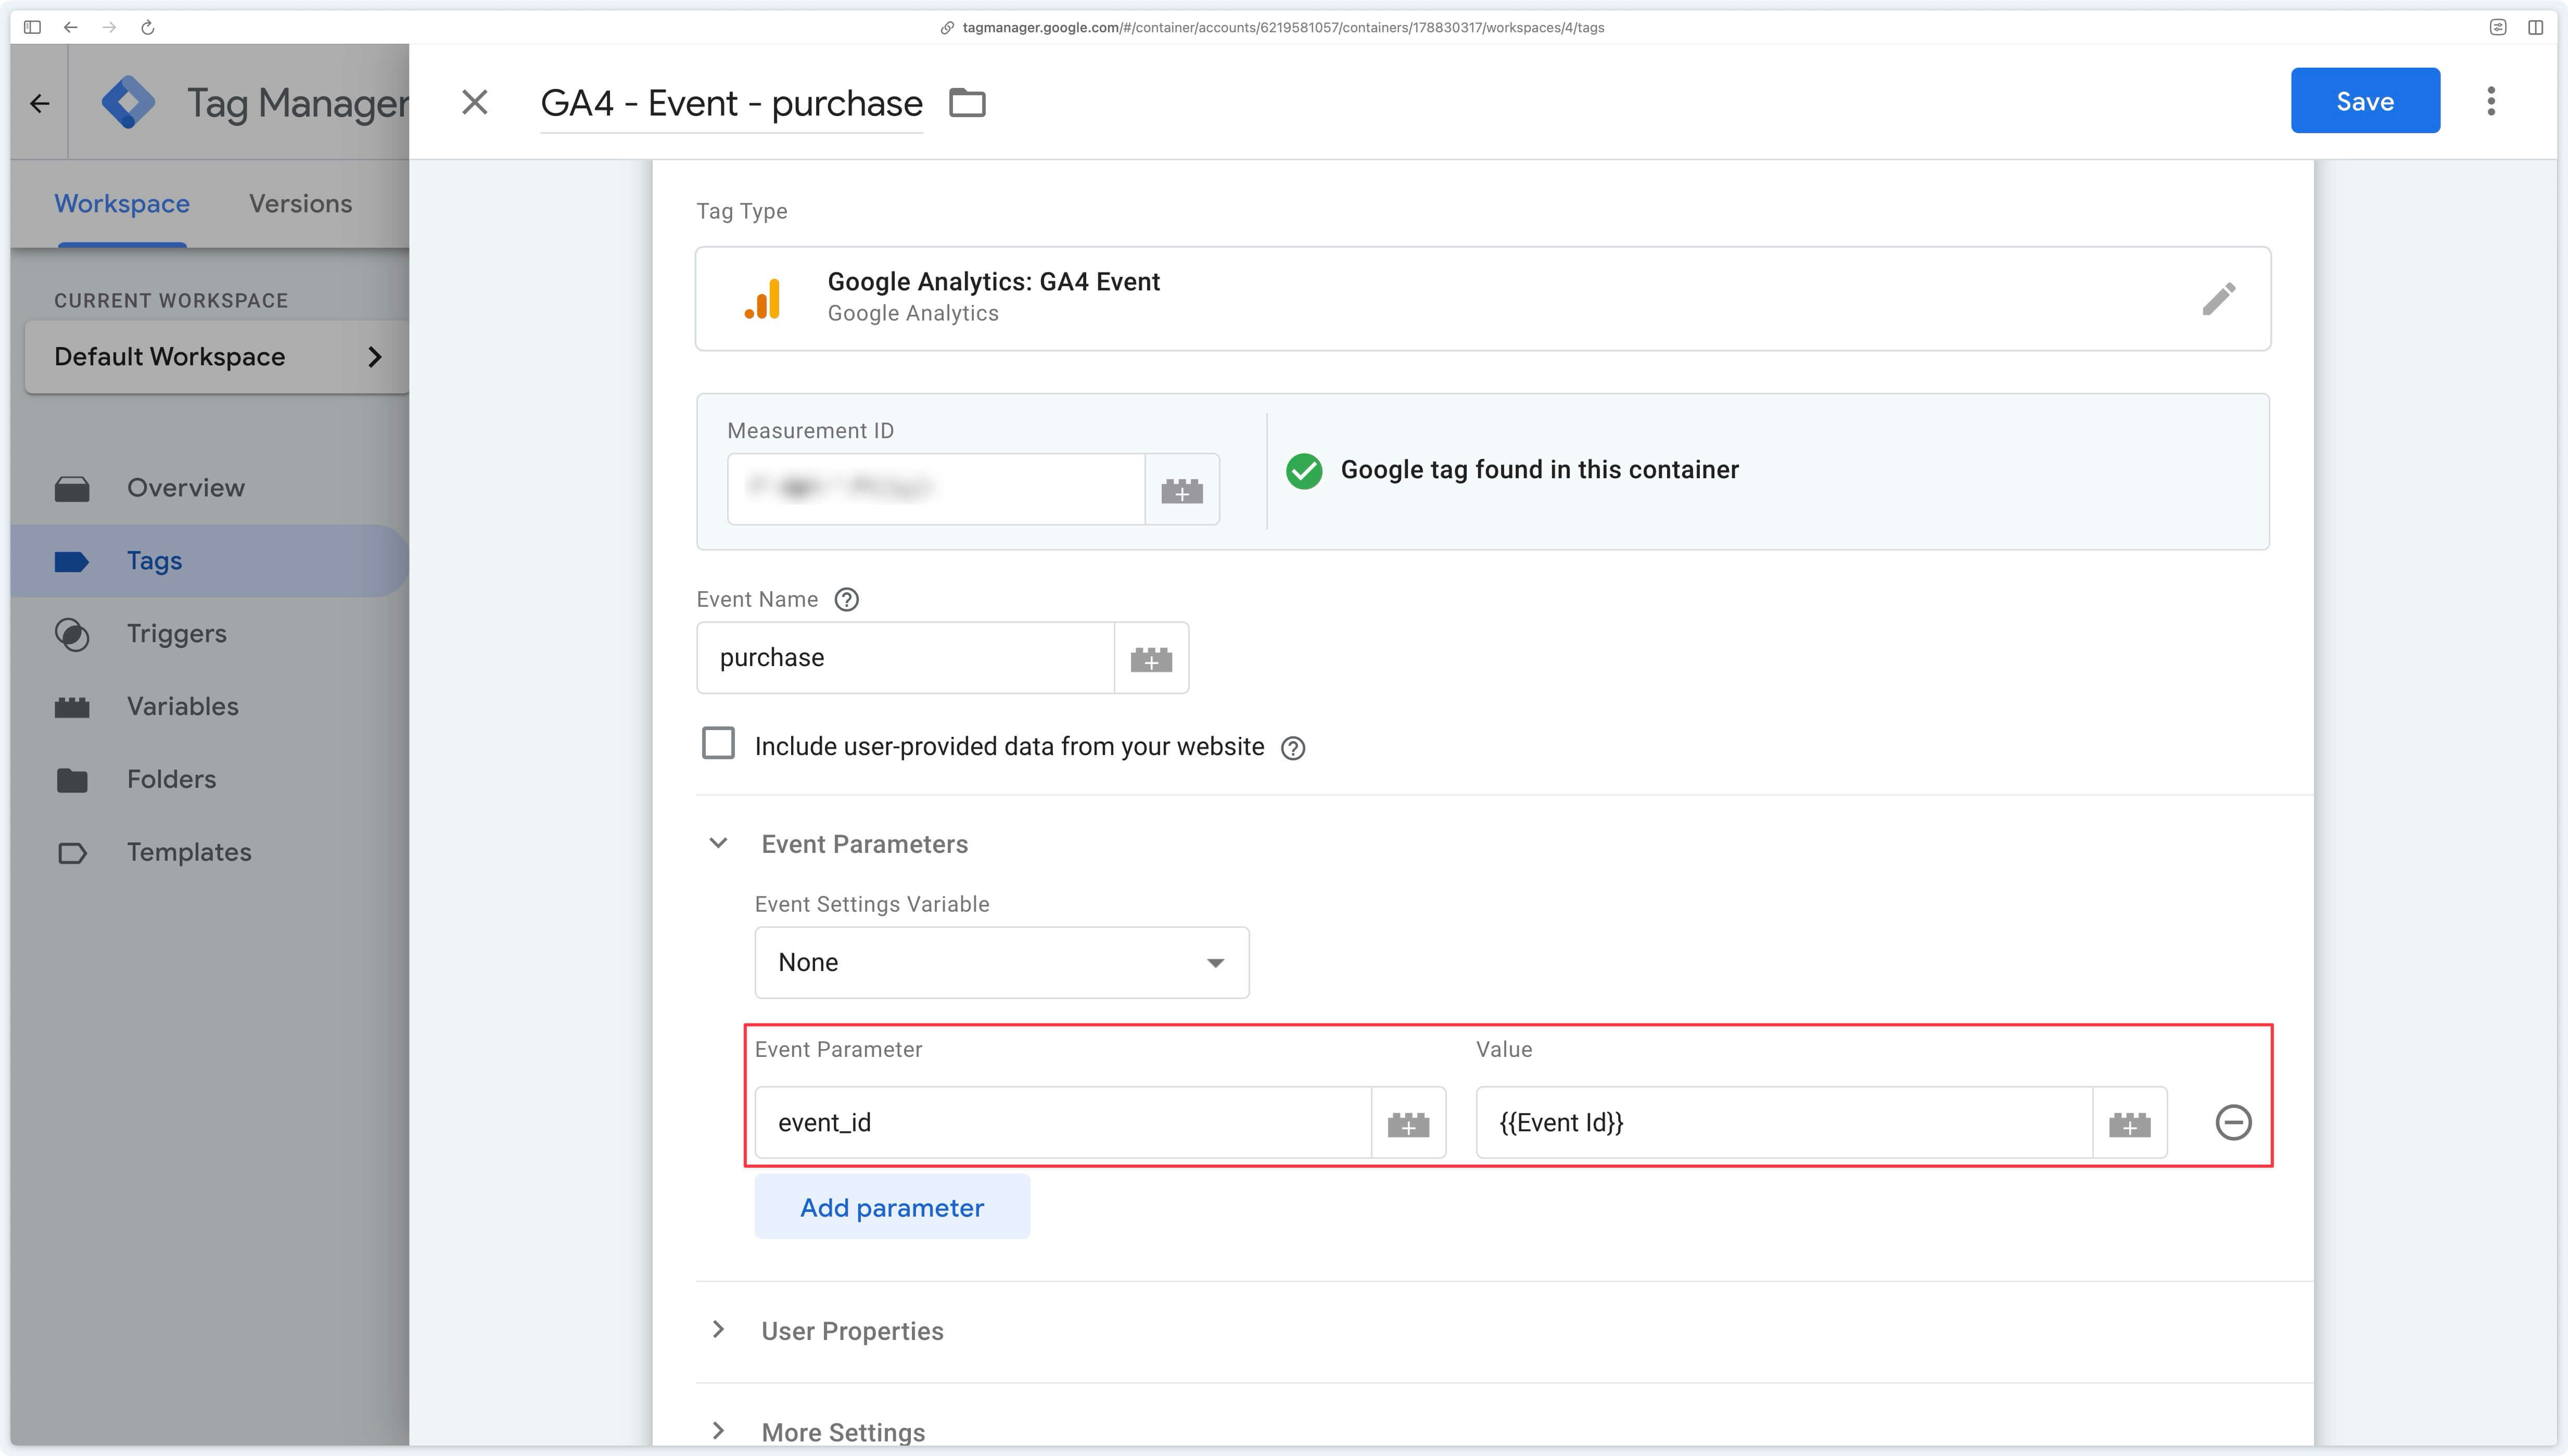Image resolution: width=2568 pixels, height=1456 pixels.
Task: Insert a variable for Event Name
Action: (1151, 658)
